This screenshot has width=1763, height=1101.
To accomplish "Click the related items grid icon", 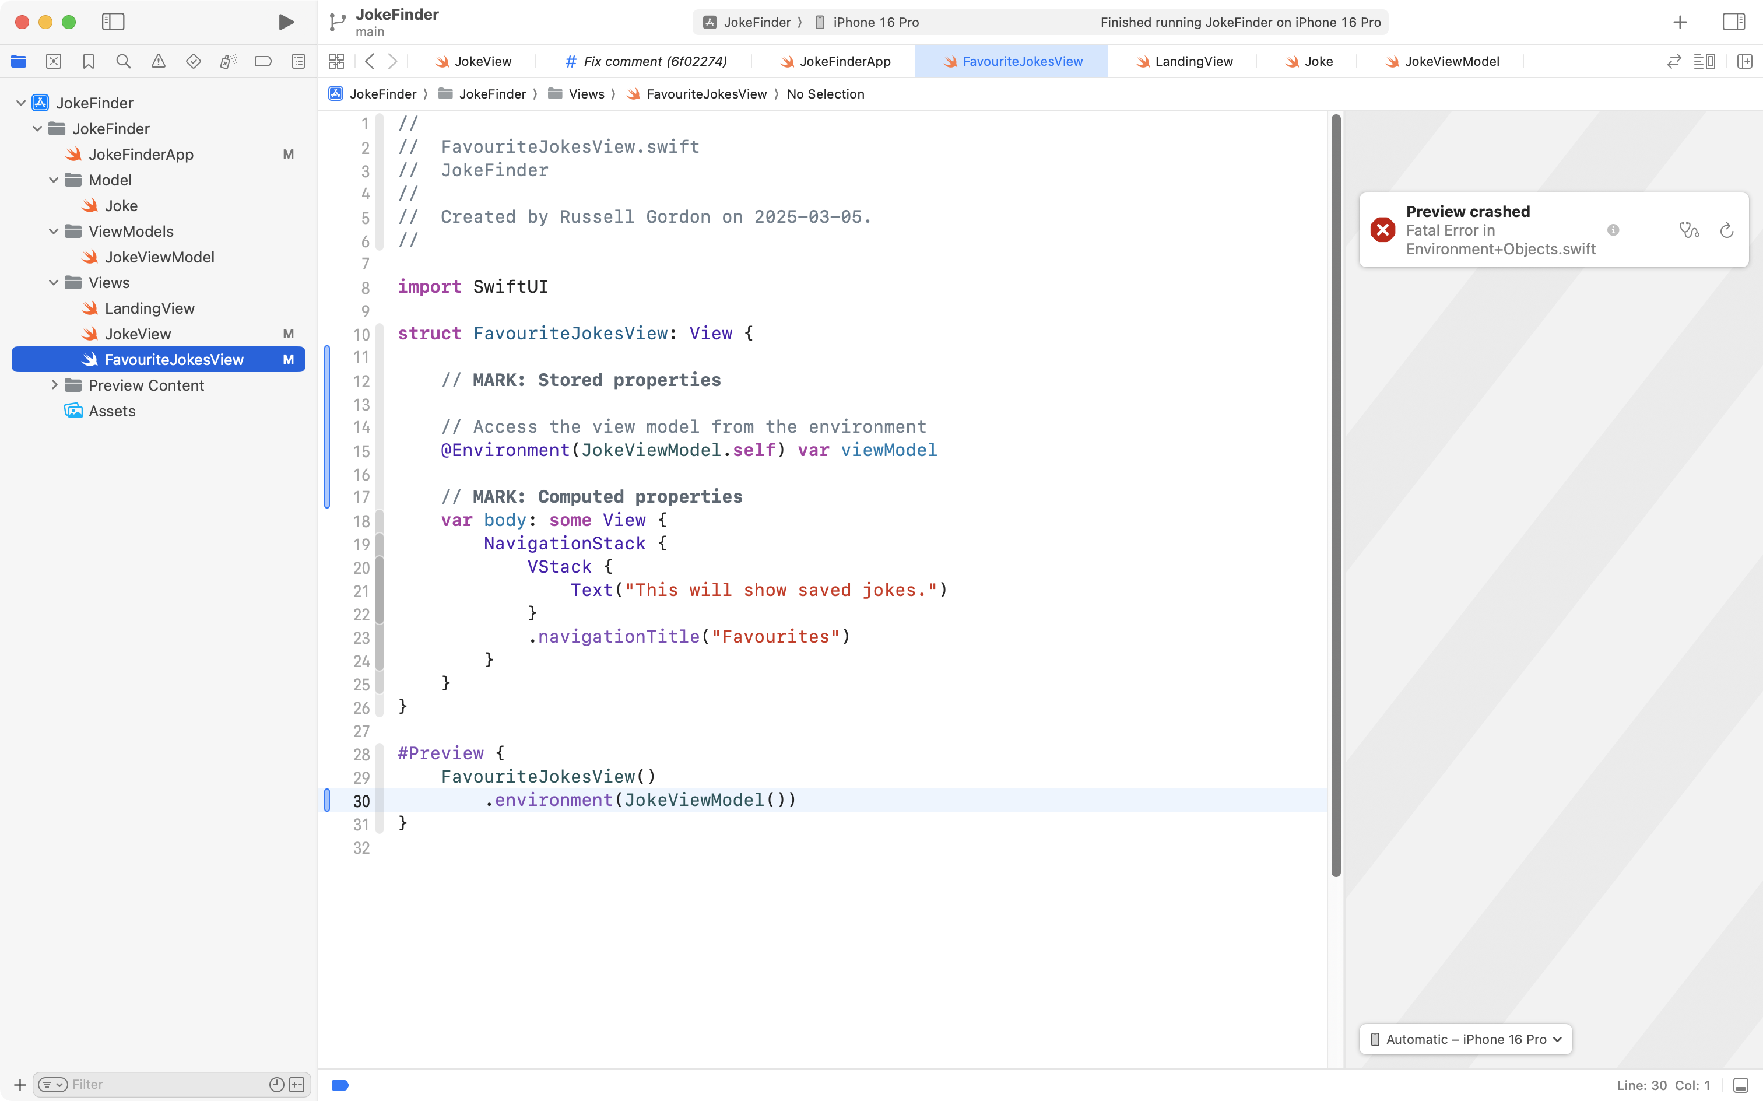I will [x=336, y=61].
